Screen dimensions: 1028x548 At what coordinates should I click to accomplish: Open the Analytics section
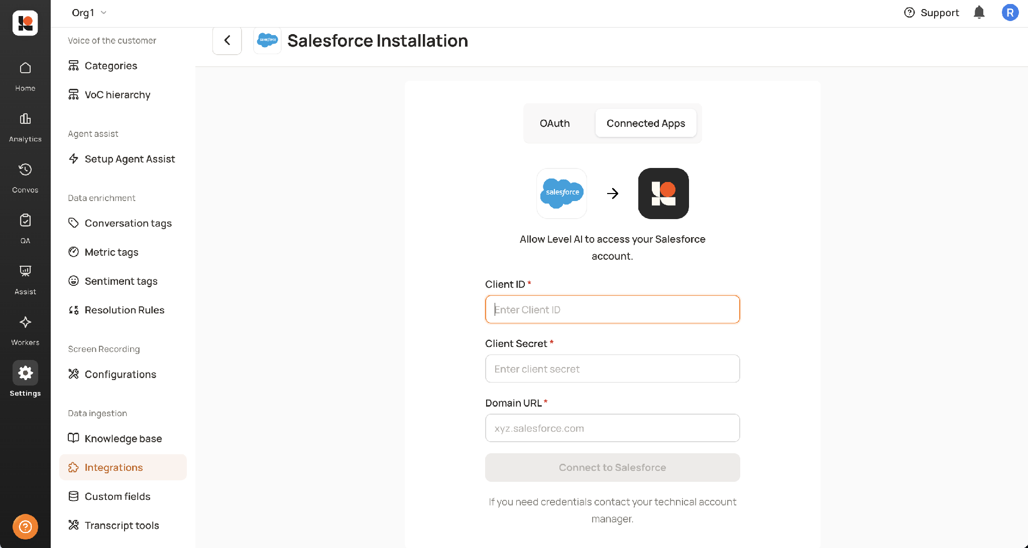25,127
